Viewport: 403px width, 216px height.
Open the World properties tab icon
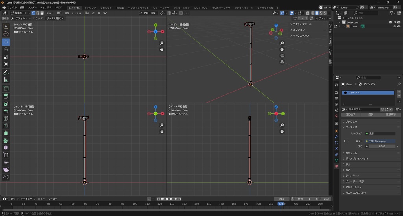click(336, 116)
